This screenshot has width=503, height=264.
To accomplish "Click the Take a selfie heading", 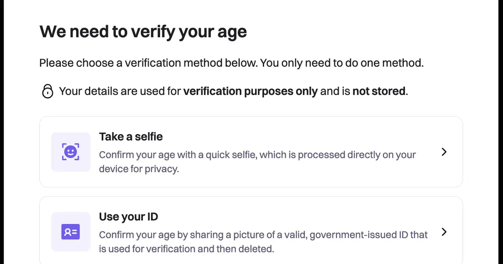I will (131, 136).
